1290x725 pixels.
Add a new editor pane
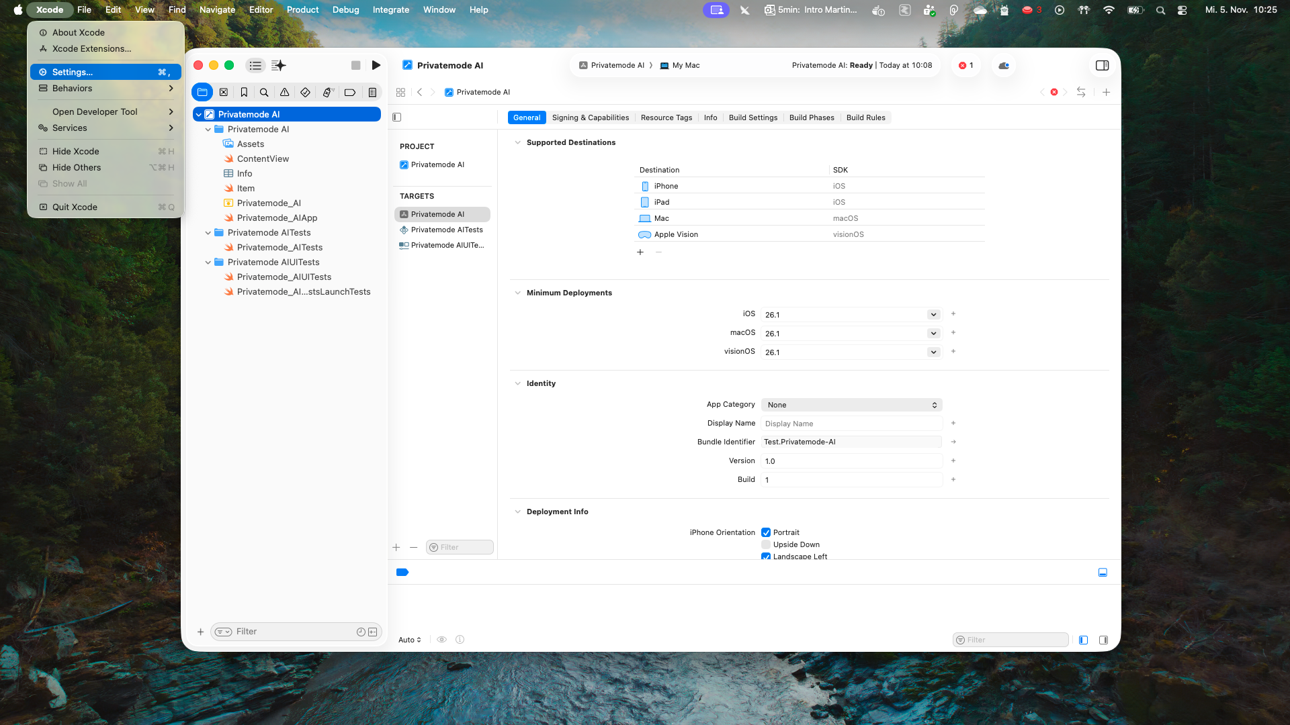(x=1107, y=92)
